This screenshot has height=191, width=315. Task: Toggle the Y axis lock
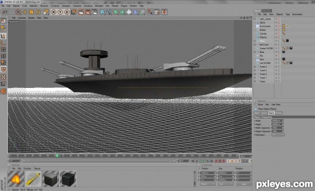60,12
